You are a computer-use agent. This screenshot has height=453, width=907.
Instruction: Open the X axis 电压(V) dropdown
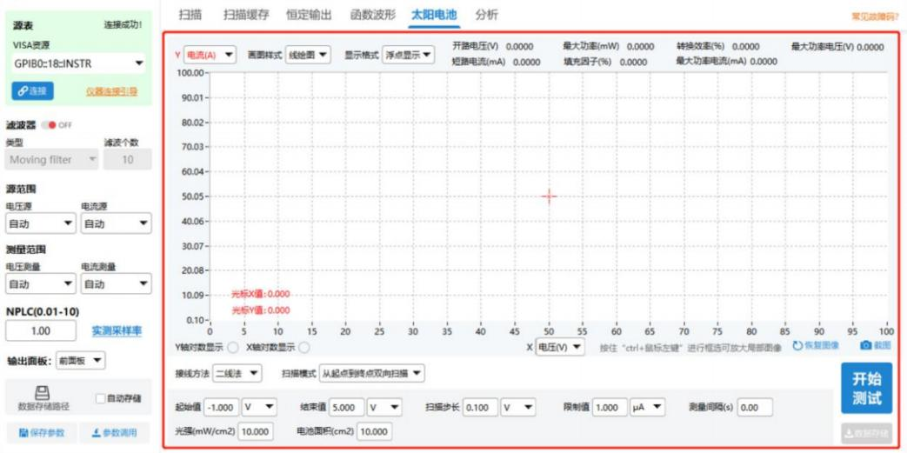click(x=560, y=347)
